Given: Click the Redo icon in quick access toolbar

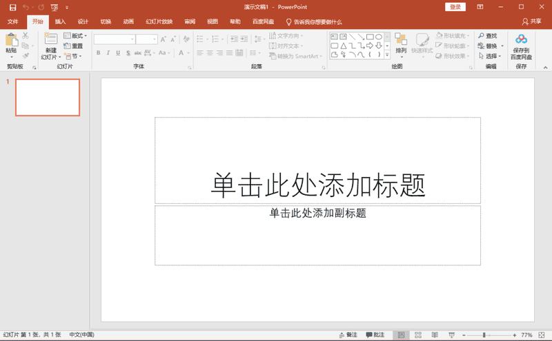Looking at the screenshot, I should click(41, 7).
